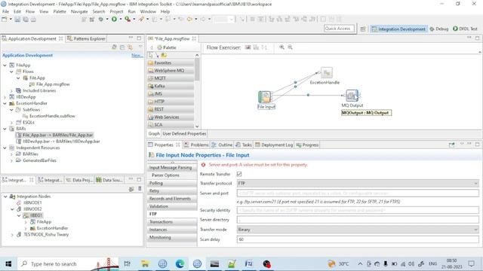Expand the Kafka palette drawer
The width and height of the screenshot is (483, 271).
pos(171,86)
